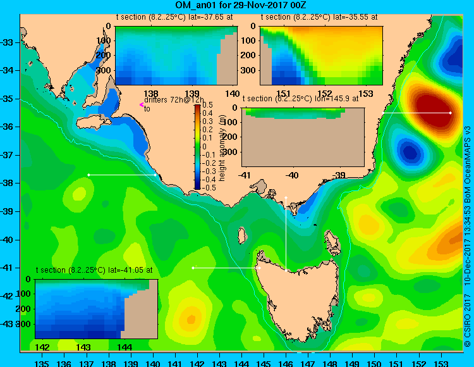The width and height of the screenshot is (474, 367).
Task: Click the vertical CSIRO copyright text
Action: [x=467, y=320]
